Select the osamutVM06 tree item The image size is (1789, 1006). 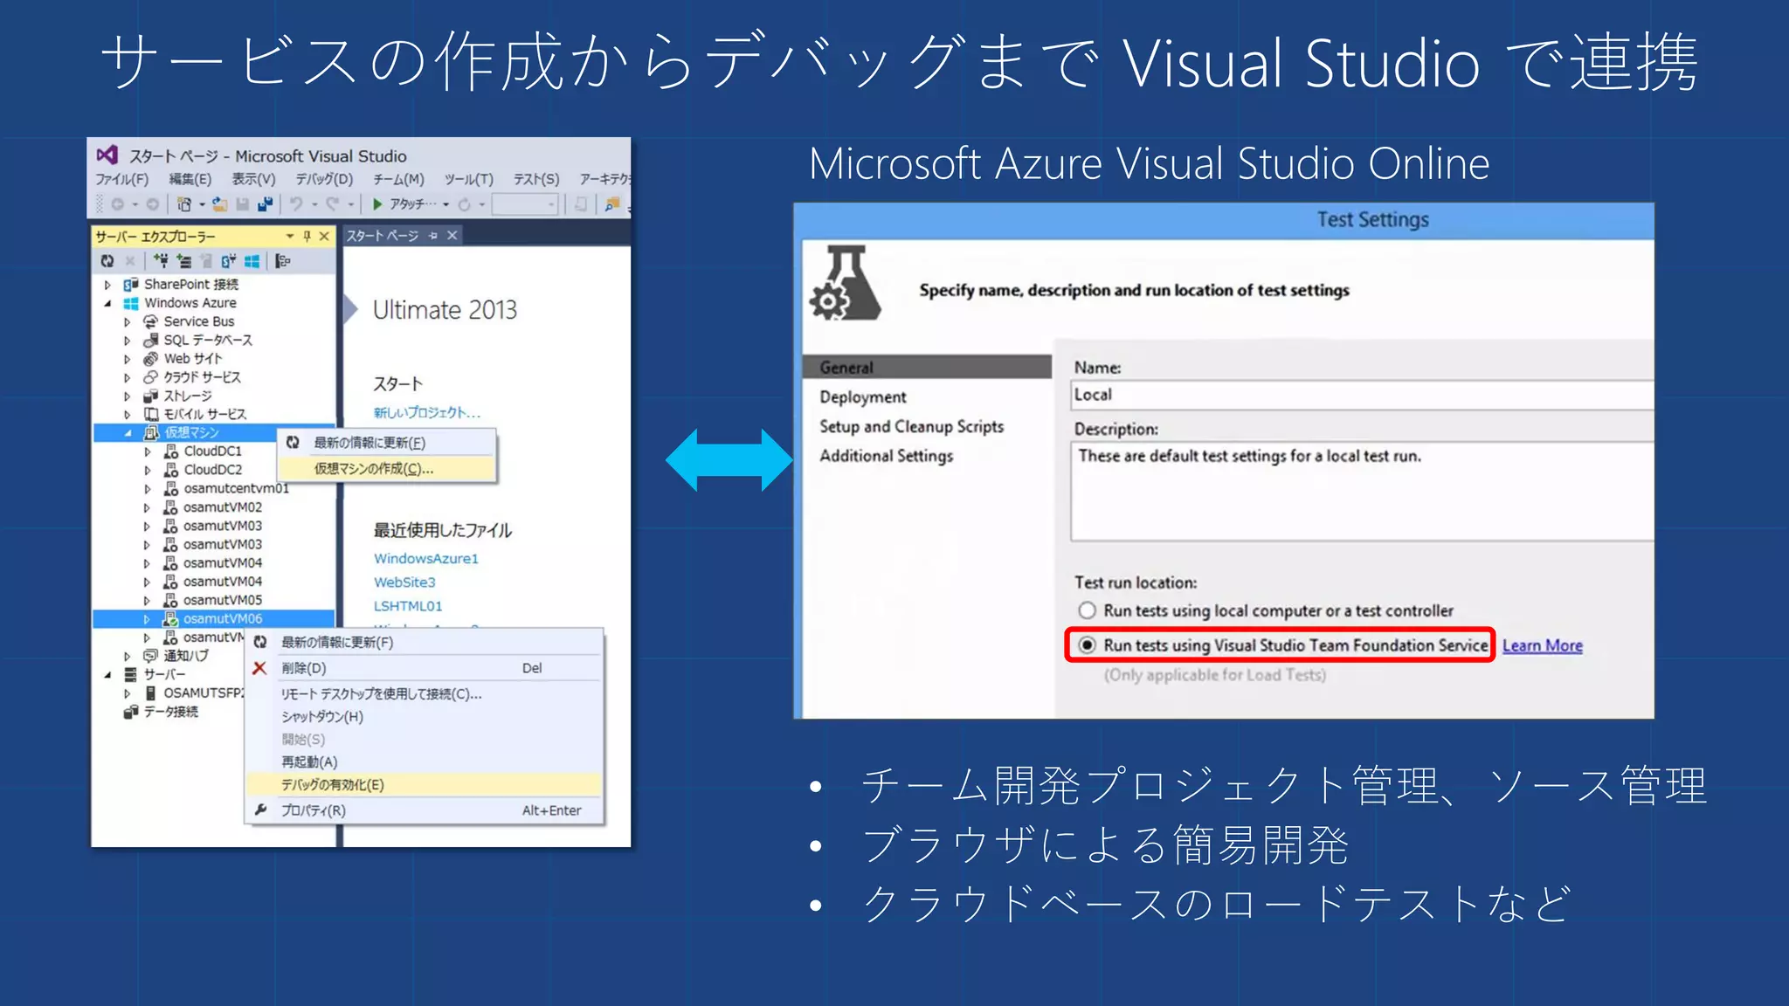(214, 618)
